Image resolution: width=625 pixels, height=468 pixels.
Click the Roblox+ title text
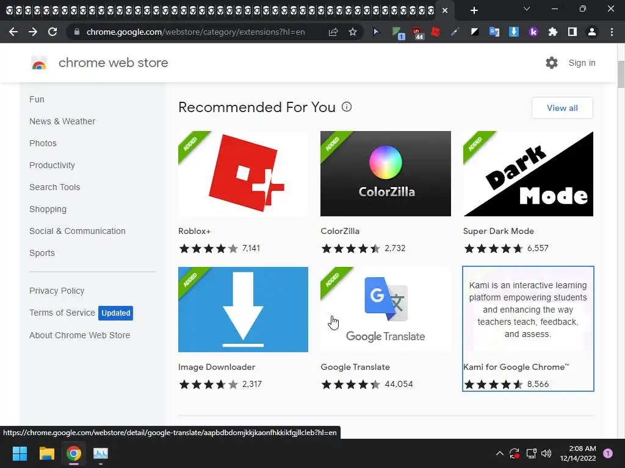tap(195, 231)
